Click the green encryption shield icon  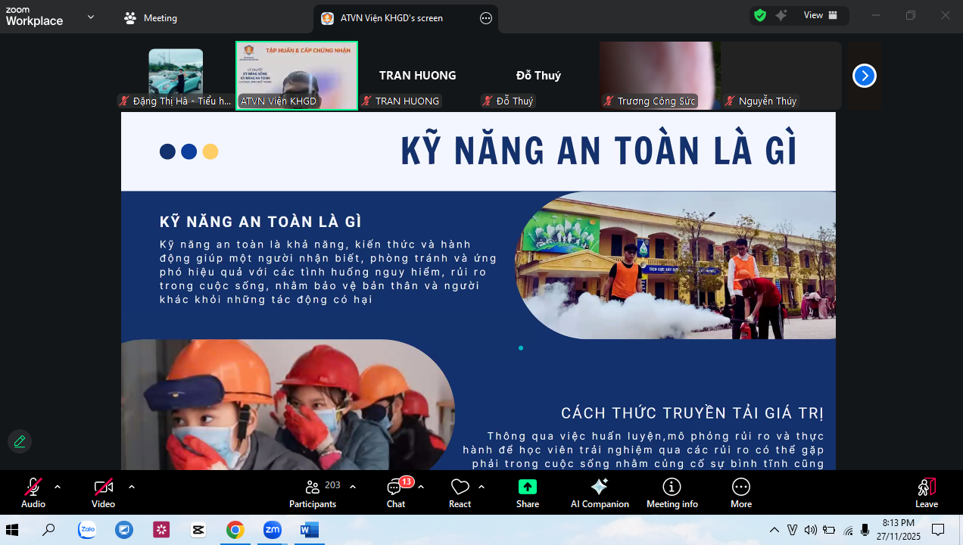click(760, 15)
